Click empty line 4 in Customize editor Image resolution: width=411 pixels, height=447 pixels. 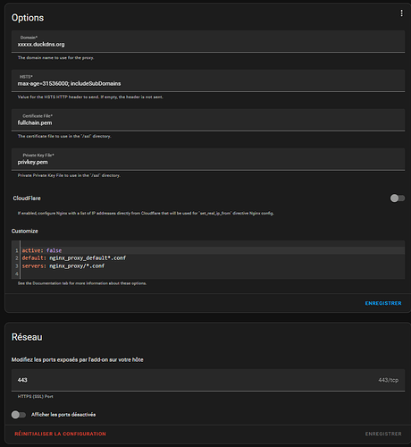213,274
